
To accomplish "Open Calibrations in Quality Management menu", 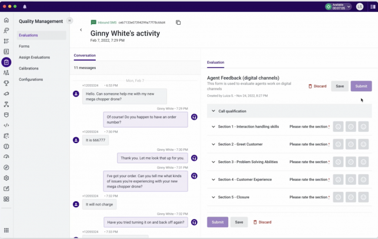I will (29, 68).
